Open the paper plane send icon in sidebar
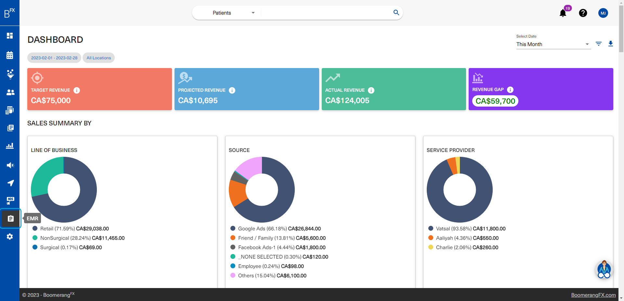 coord(10,183)
